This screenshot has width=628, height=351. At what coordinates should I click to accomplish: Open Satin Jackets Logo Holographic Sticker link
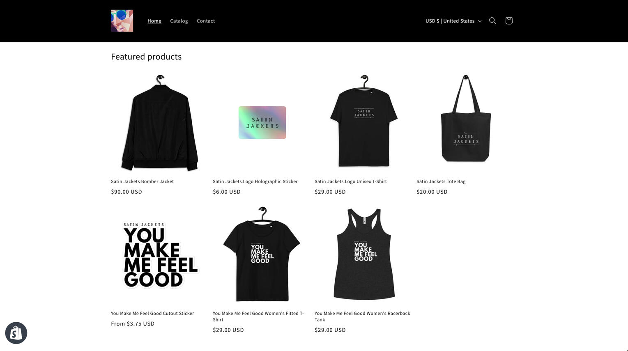coord(255,181)
